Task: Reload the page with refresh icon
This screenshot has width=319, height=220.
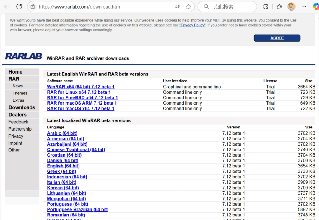Action: (19, 6)
